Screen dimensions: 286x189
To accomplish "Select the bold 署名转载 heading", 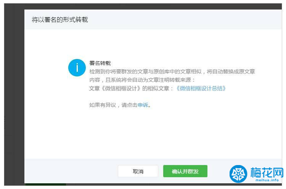I will click(100, 63).
